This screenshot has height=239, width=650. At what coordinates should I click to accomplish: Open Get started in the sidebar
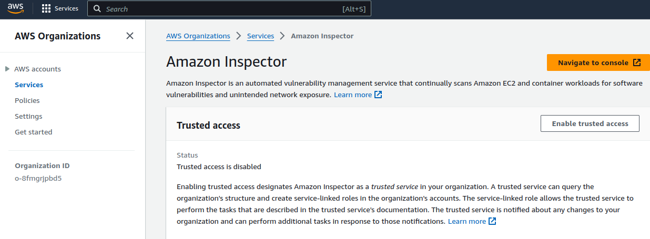pyautogui.click(x=34, y=132)
